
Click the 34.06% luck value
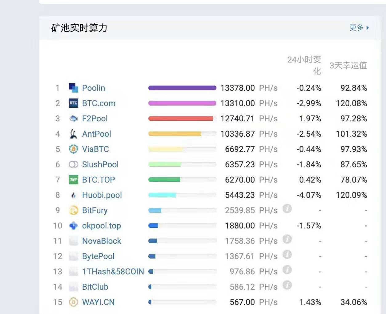tap(354, 302)
